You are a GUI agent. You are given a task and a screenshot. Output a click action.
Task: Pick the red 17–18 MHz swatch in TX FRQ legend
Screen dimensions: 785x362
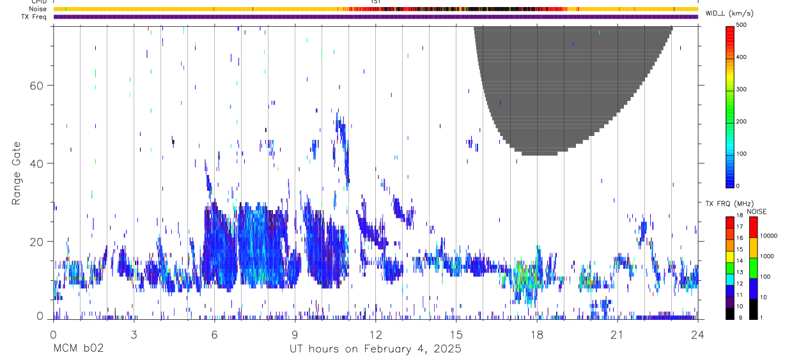coord(730,223)
